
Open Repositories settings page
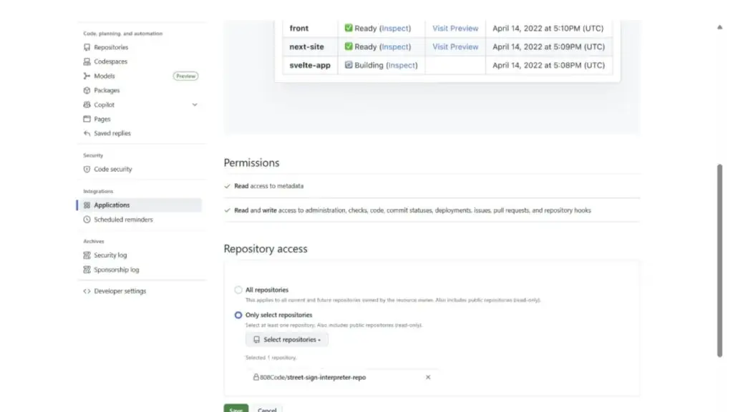111,47
